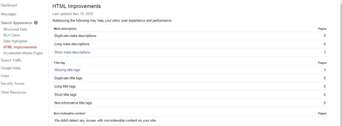
Task: Select HTML Improvements menu item
Action: [x=20, y=47]
